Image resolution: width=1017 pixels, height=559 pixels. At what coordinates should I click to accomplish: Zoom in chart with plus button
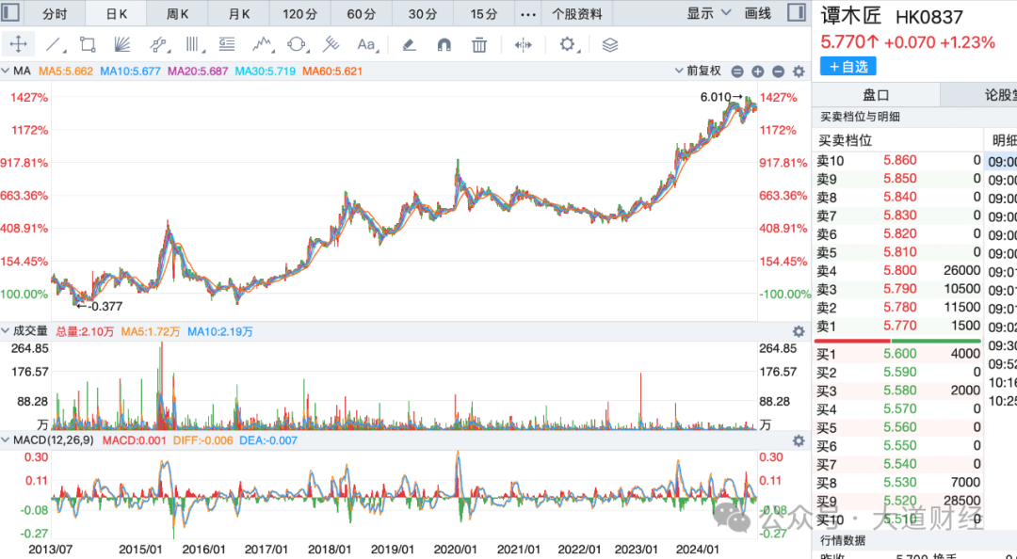(x=757, y=72)
